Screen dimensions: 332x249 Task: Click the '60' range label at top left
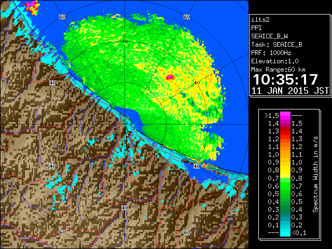point(62,17)
